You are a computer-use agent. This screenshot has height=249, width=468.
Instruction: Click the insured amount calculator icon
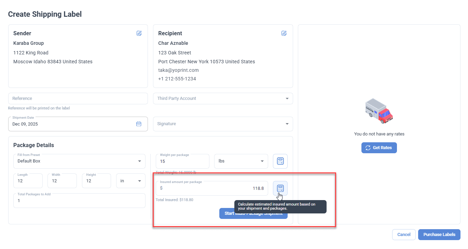280,188
